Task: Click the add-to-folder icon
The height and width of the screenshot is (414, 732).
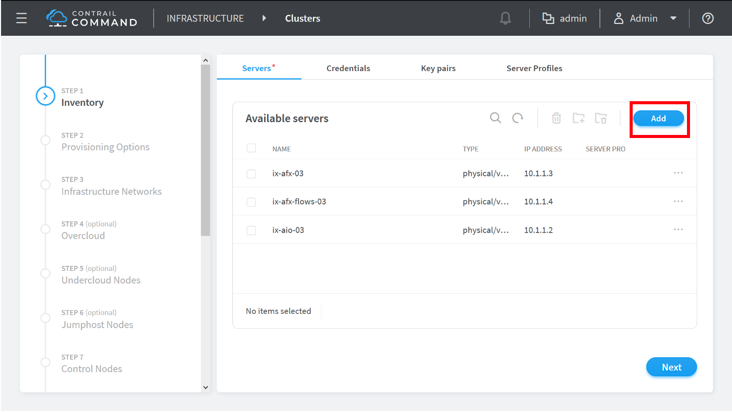Action: point(578,118)
